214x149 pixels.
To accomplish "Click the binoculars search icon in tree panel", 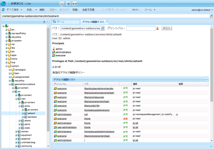I will [44, 22].
